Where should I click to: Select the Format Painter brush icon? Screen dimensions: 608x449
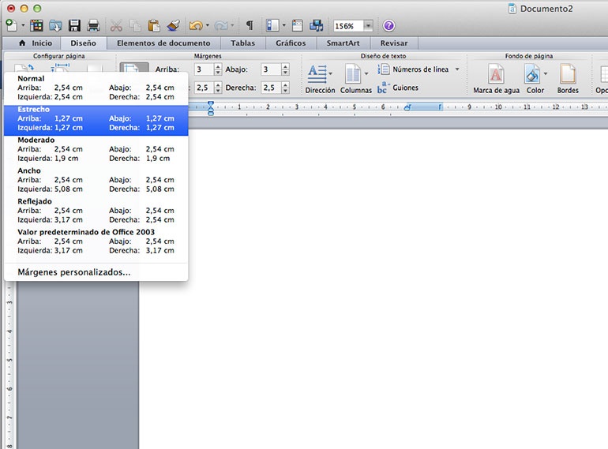174,25
